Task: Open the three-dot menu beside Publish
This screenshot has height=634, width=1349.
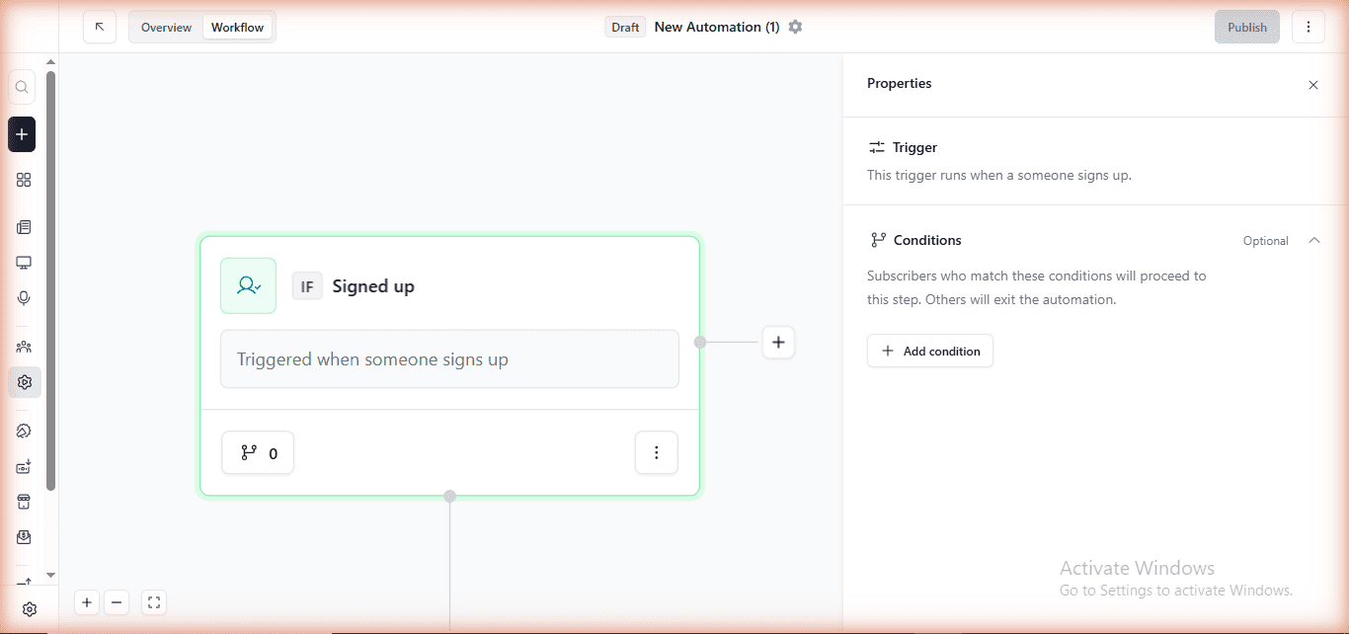Action: [x=1309, y=27]
